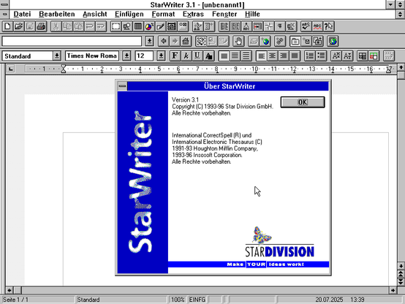Open the About dialog system menu box
Viewport: 405px width, 304px height.
[x=122, y=86]
